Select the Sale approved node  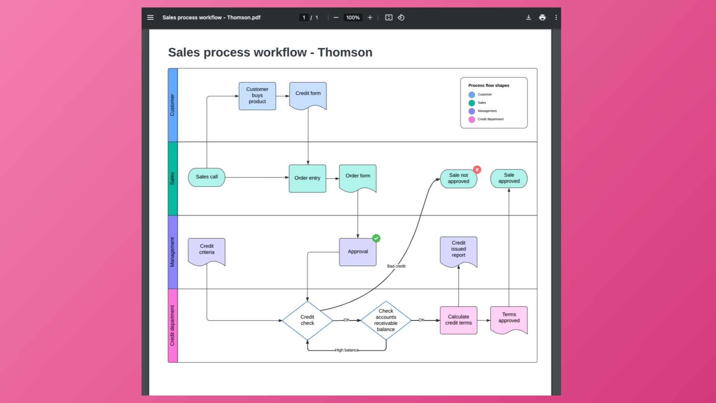(509, 178)
